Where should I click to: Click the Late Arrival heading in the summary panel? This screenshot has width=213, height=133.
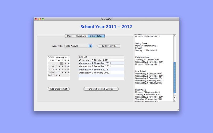pyautogui.click(x=140, y=71)
